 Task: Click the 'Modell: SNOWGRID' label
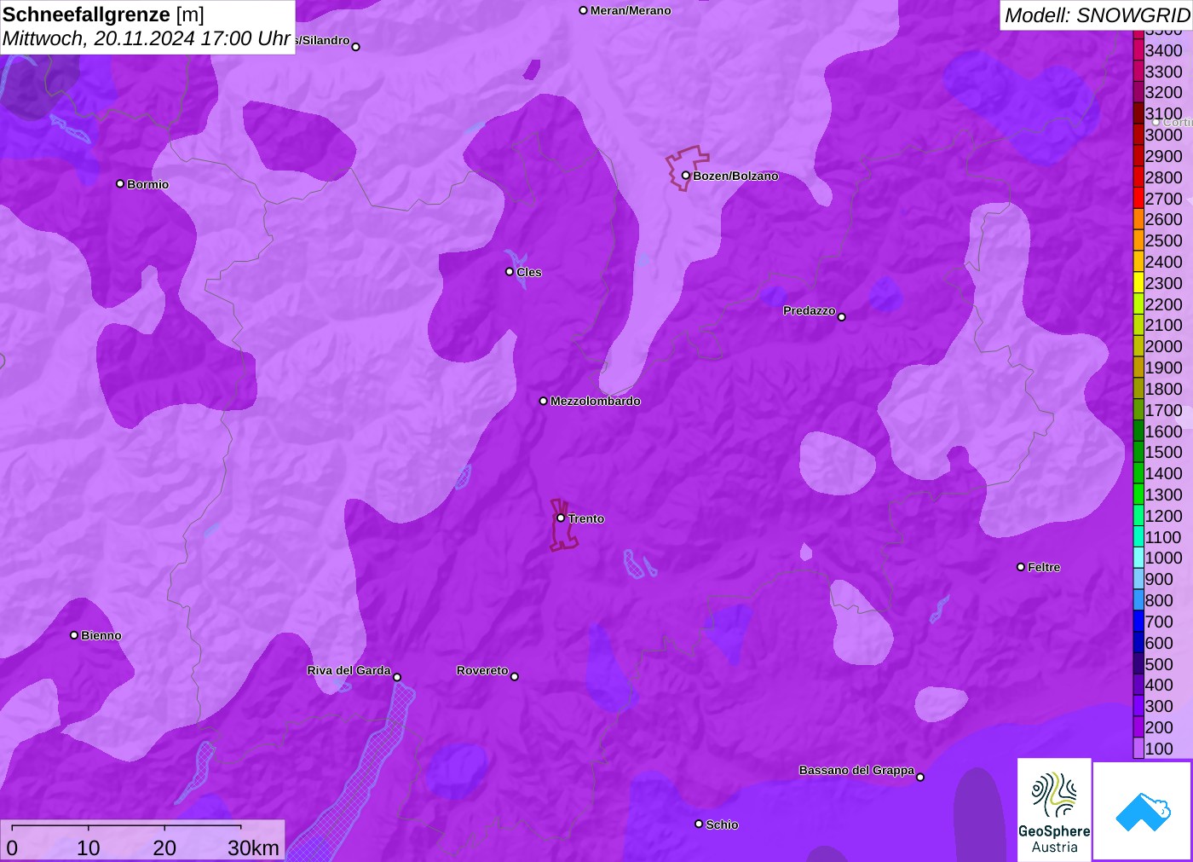pyautogui.click(x=1097, y=15)
